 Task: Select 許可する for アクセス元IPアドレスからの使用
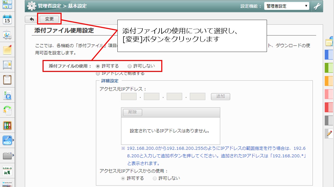(x=123, y=178)
